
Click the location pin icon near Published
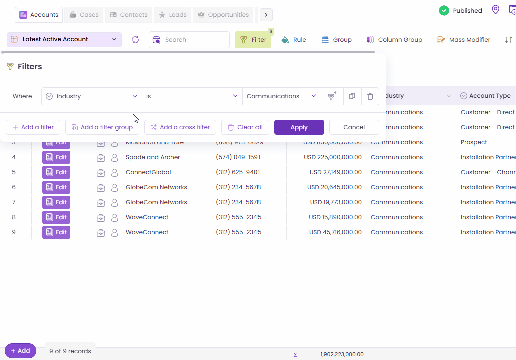495,10
